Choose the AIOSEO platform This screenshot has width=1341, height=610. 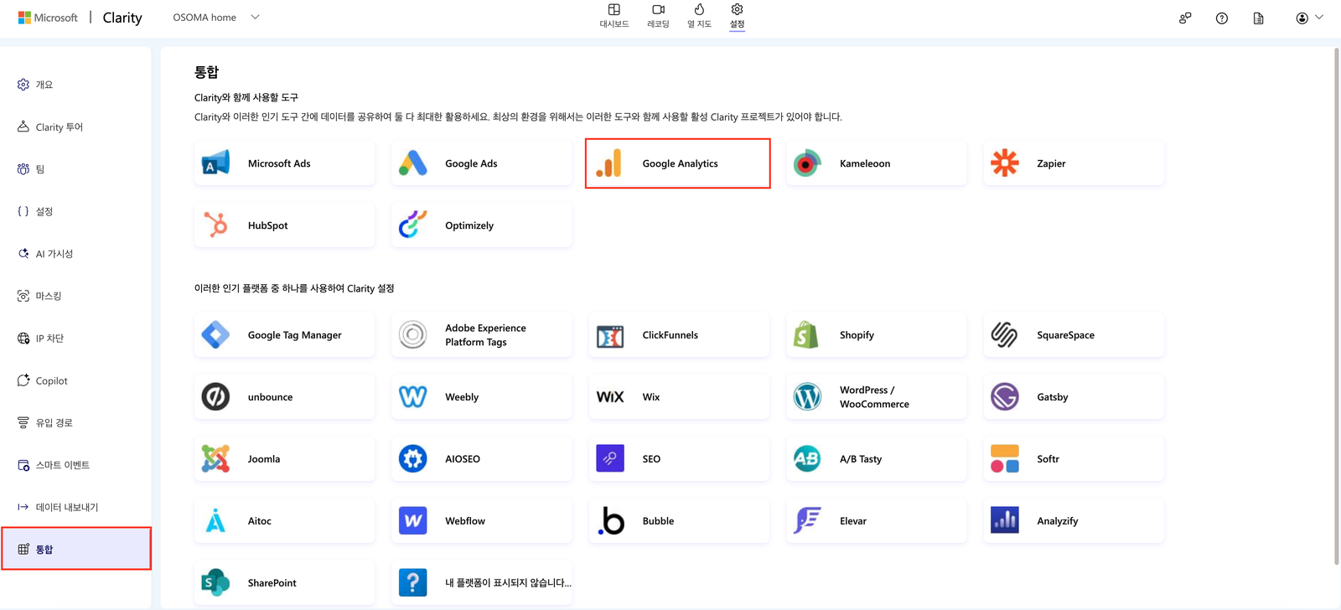(x=481, y=459)
